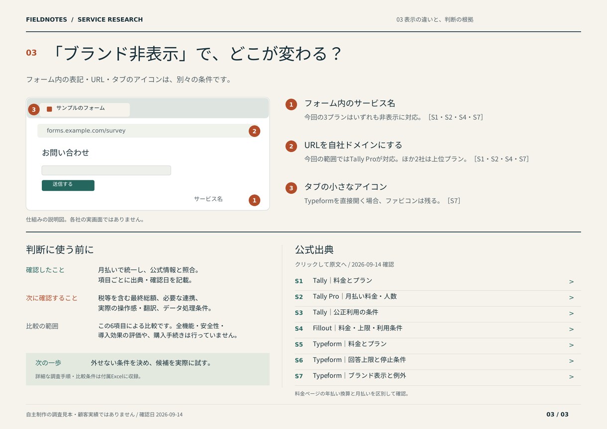Image resolution: width=607 pixels, height=429 pixels.
Task: Click the 次に確認すること label
Action: (52, 298)
